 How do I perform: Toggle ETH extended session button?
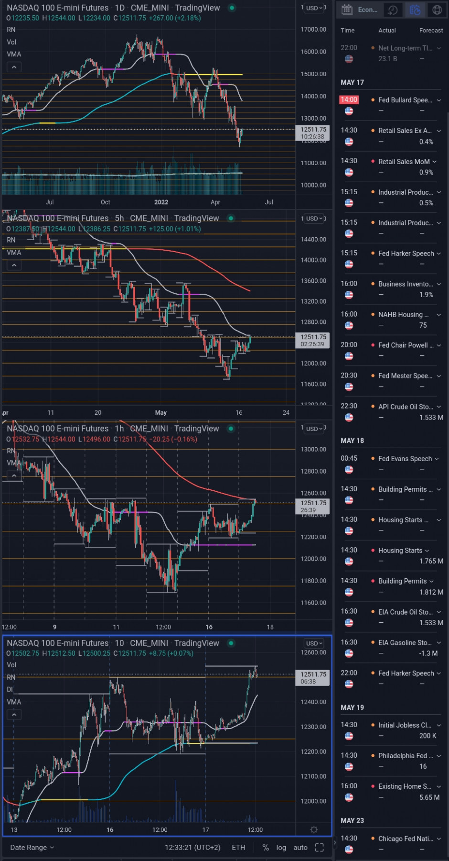click(238, 847)
